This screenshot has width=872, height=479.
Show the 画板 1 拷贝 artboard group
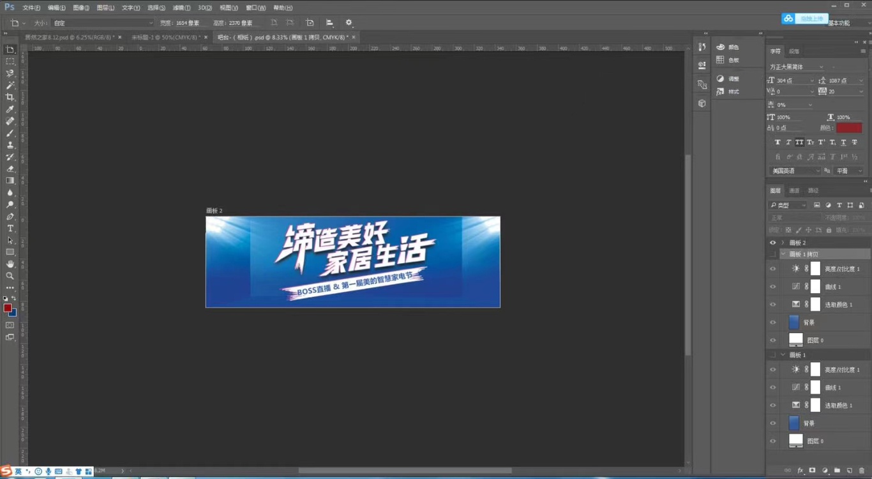(772, 254)
